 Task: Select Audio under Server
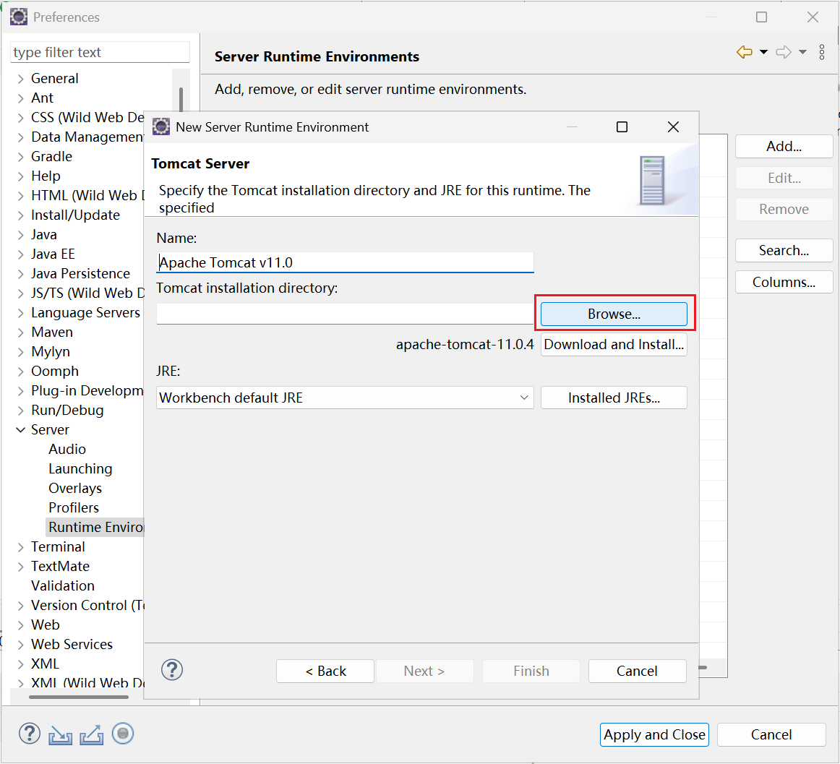pyautogui.click(x=67, y=449)
